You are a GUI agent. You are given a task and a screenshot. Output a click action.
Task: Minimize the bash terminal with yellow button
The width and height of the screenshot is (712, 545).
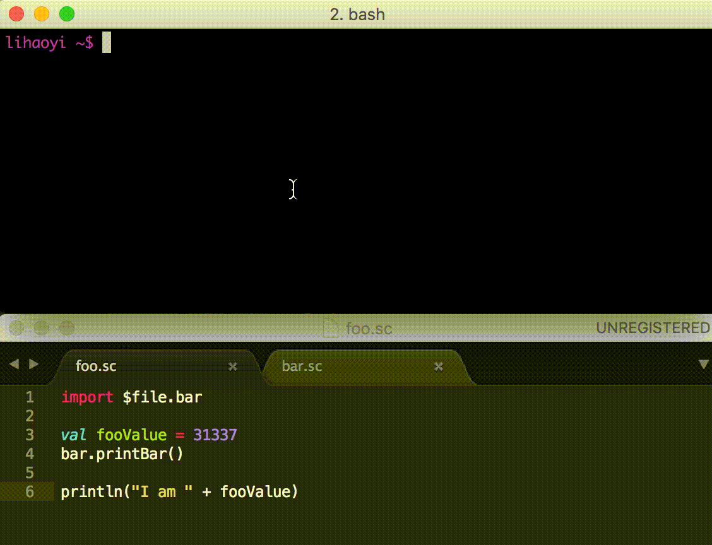coord(41,13)
